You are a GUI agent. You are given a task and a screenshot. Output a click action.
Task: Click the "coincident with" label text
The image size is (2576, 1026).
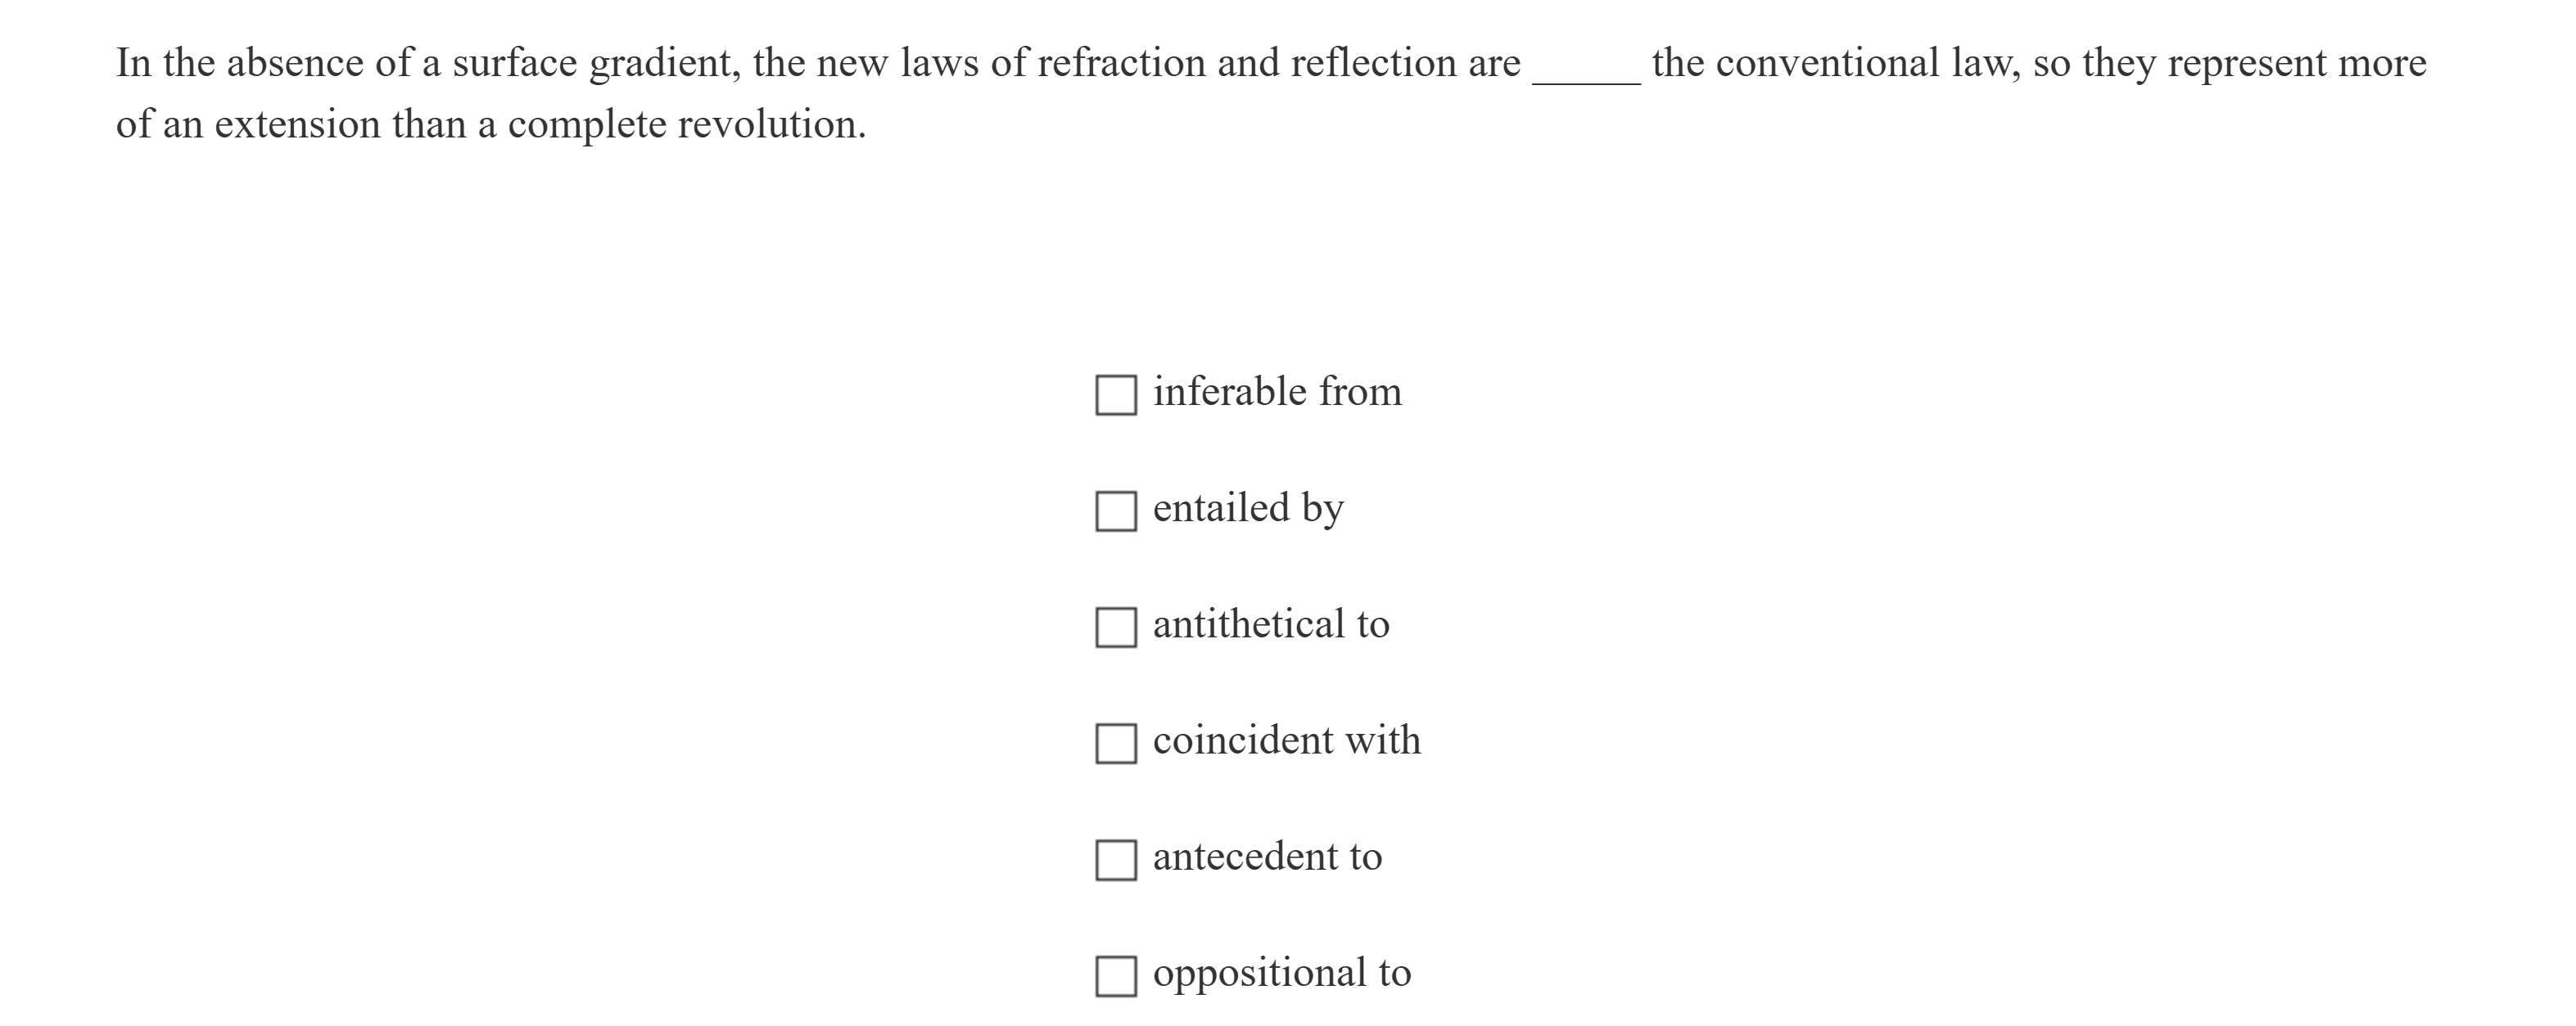[1287, 740]
